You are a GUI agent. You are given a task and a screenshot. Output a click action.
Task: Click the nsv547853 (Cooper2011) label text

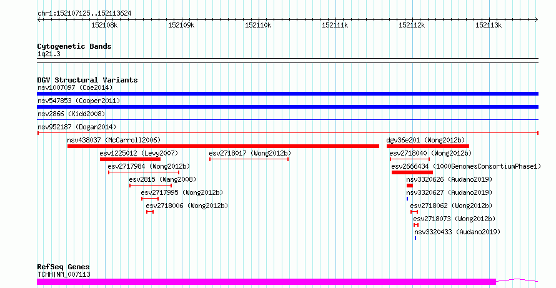click(79, 101)
